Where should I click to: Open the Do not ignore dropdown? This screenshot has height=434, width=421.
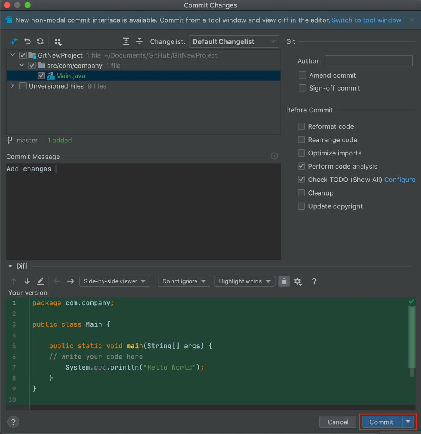(184, 281)
